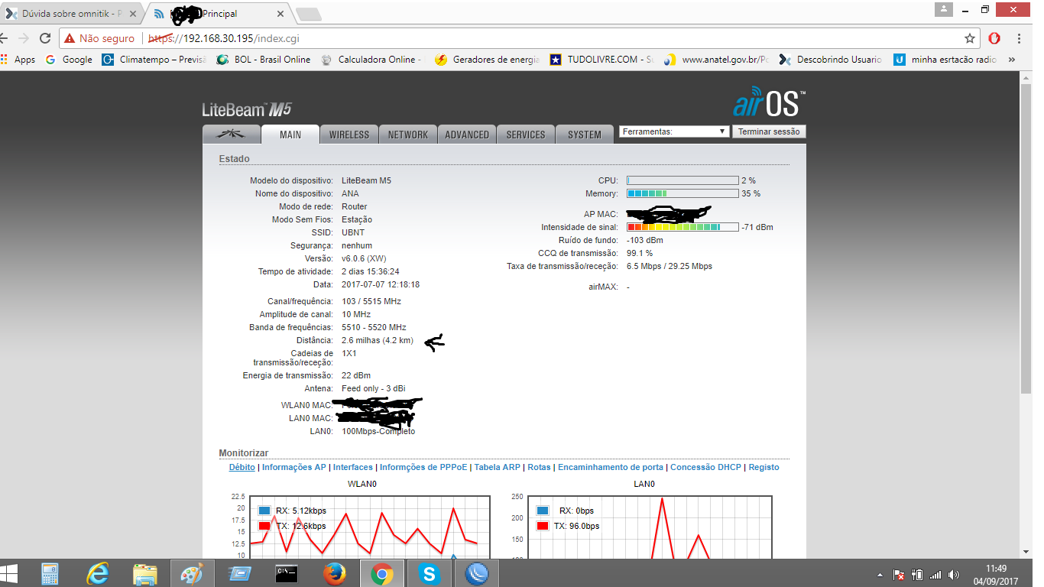Open the 'Informações AP' link
This screenshot has width=1044, height=587.
pos(294,467)
